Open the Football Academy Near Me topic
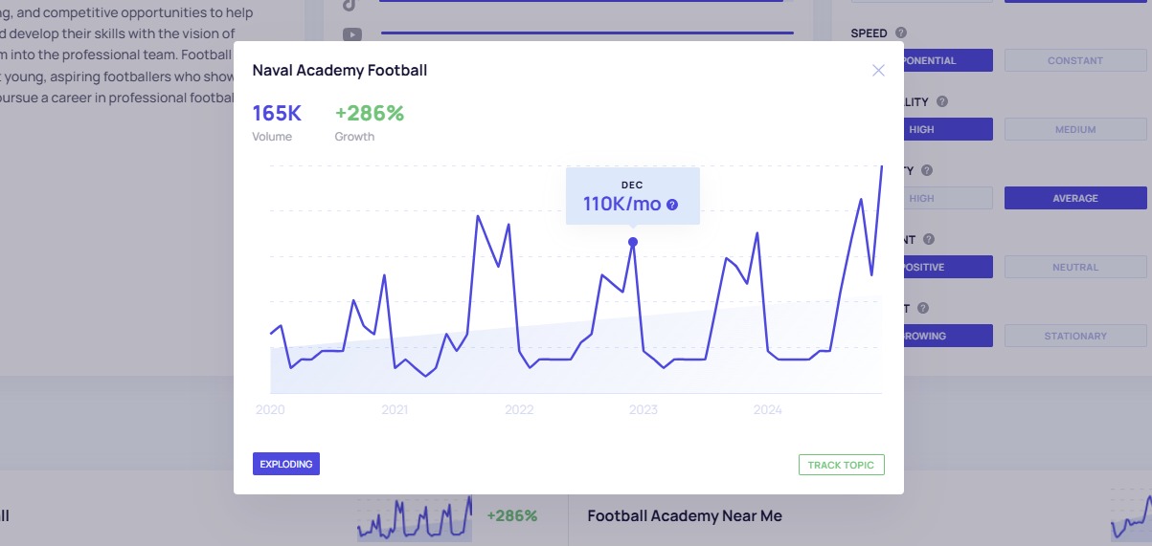Image resolution: width=1152 pixels, height=546 pixels. coord(685,516)
